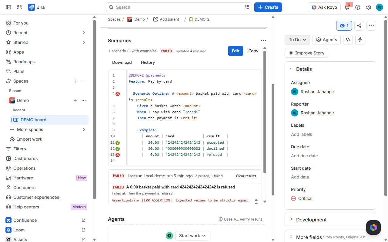This screenshot has width=388, height=242.
Task: Open the app switcher grid icon
Action: pyautogui.click(x=19, y=7)
